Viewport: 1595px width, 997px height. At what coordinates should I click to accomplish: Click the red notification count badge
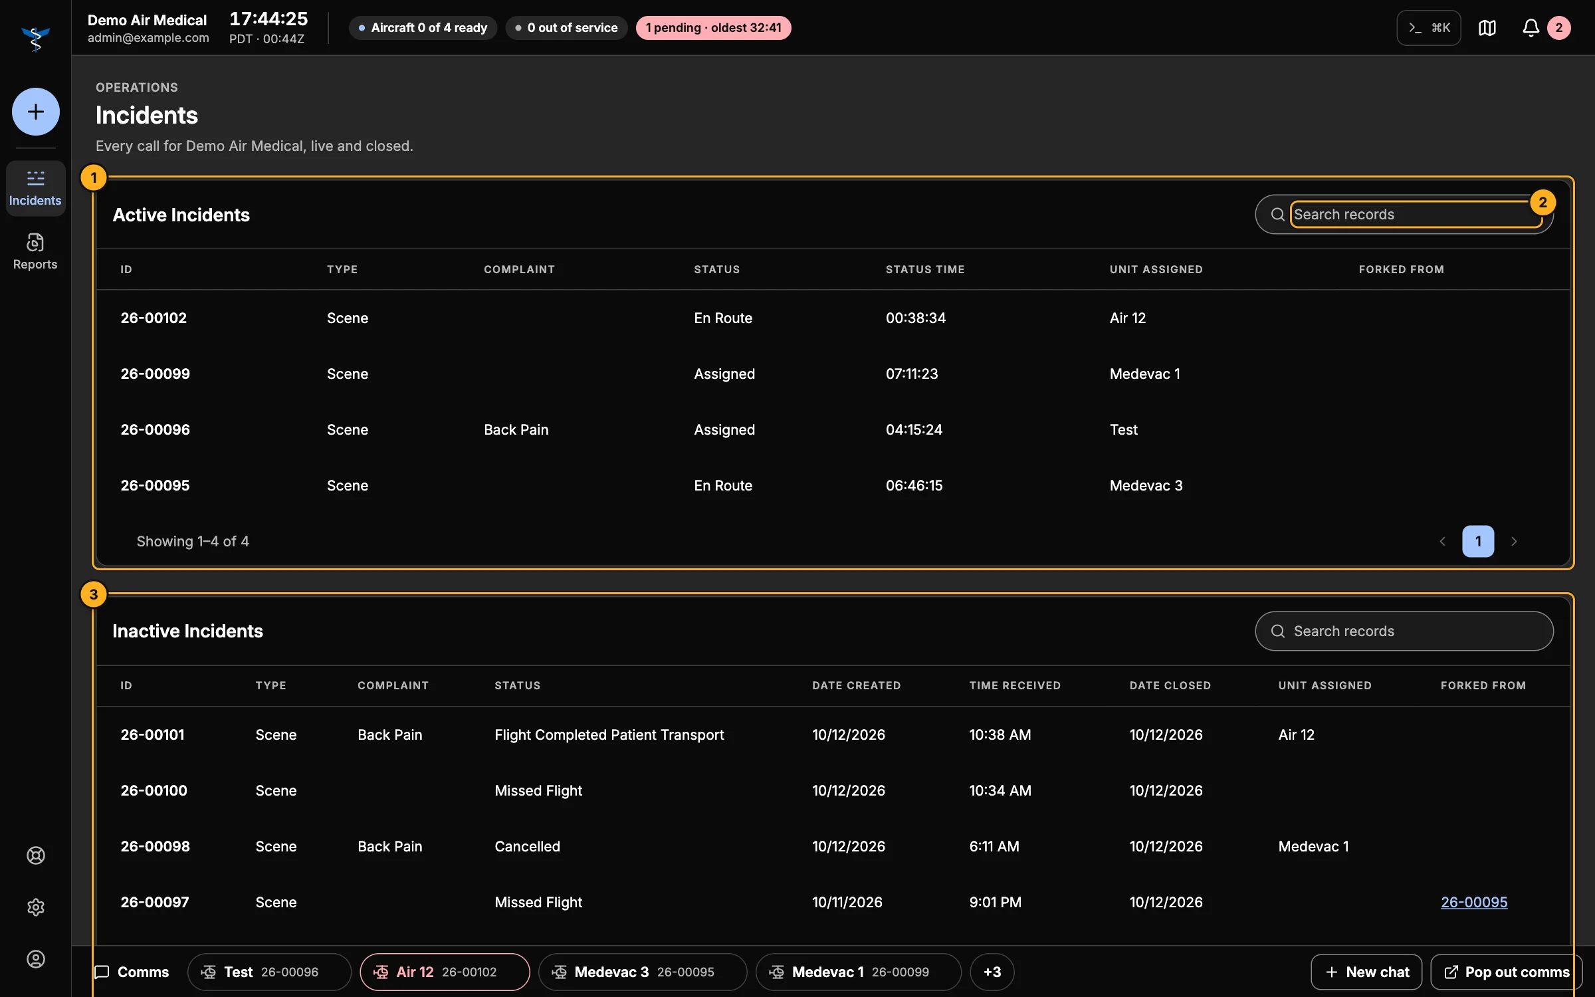(1558, 28)
